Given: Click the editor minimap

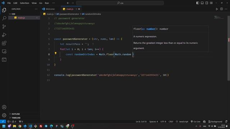Looking at the screenshot, I should coord(218,17).
